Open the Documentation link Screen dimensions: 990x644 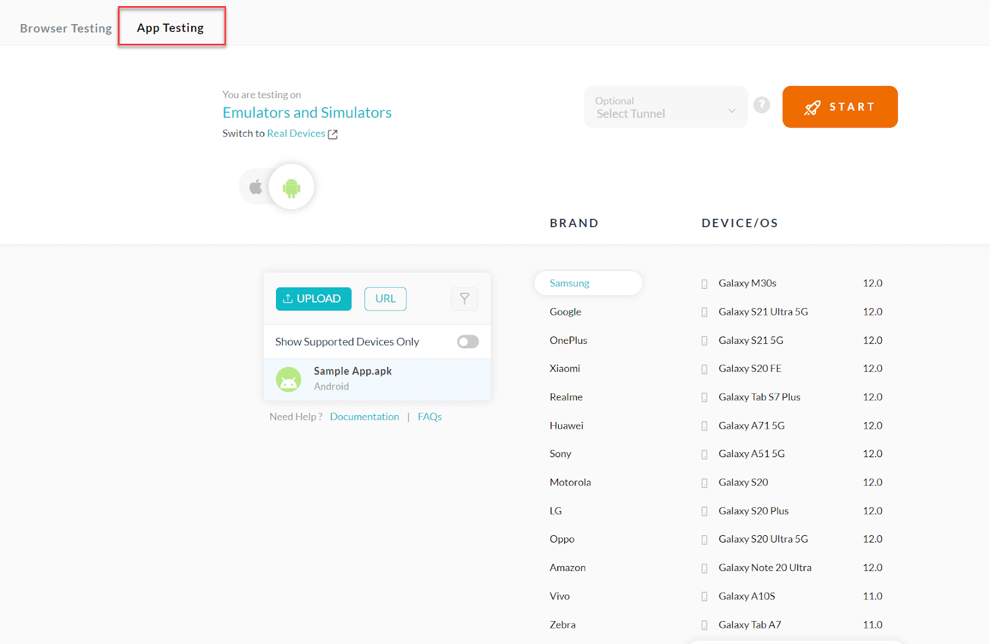point(364,416)
